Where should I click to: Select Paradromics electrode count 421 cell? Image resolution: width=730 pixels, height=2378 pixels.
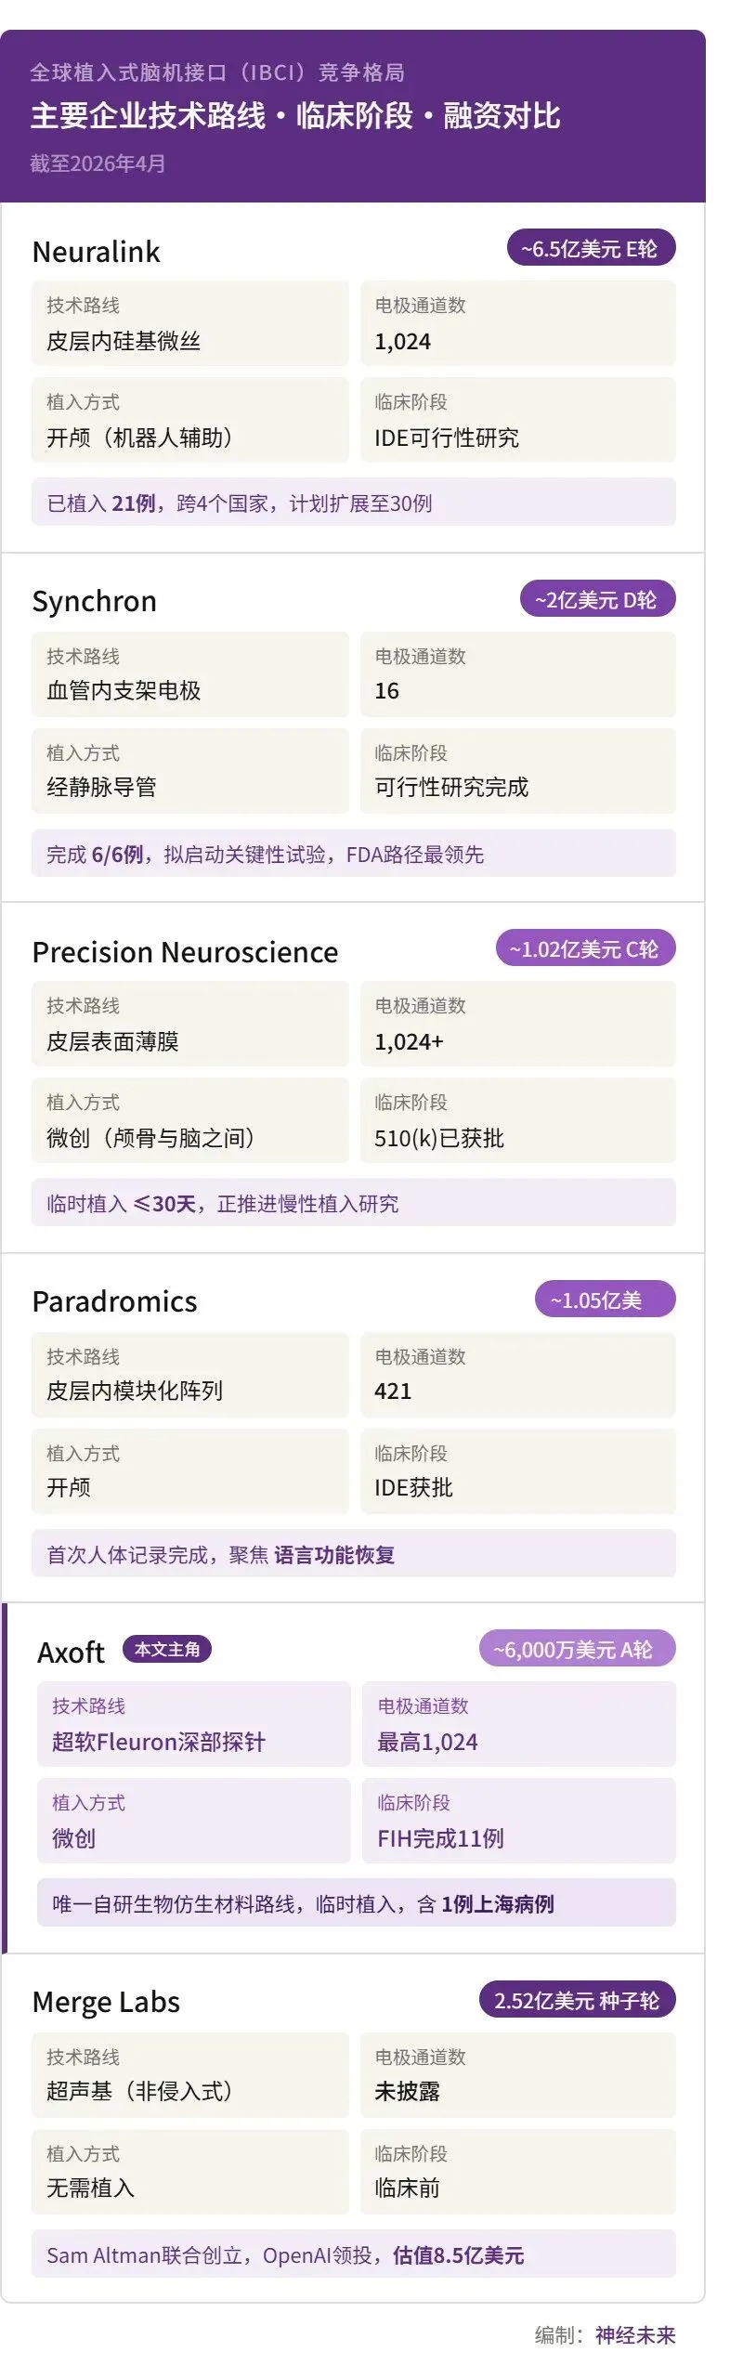coord(518,1375)
